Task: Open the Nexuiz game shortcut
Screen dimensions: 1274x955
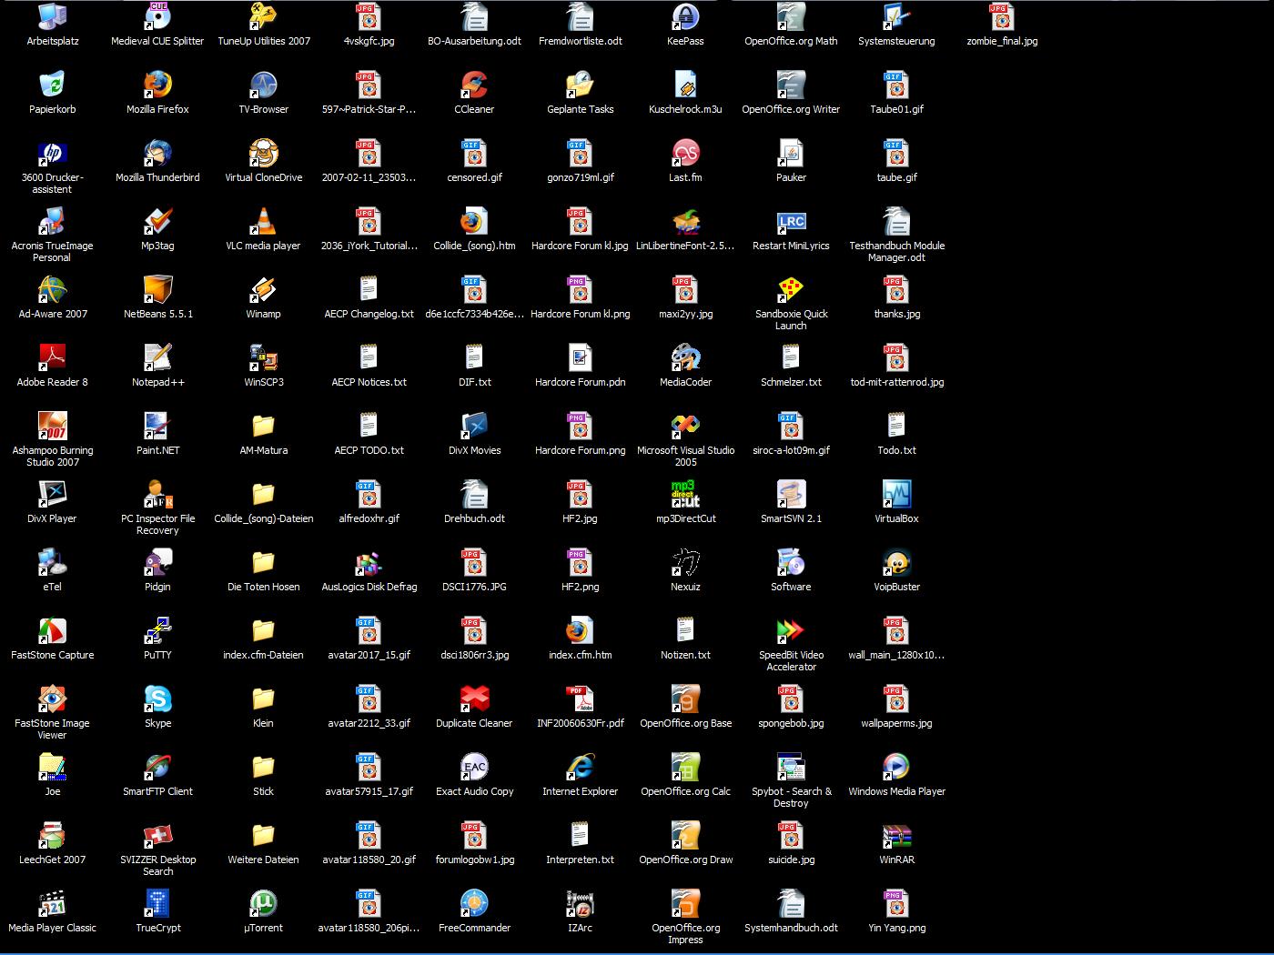Action: (686, 562)
